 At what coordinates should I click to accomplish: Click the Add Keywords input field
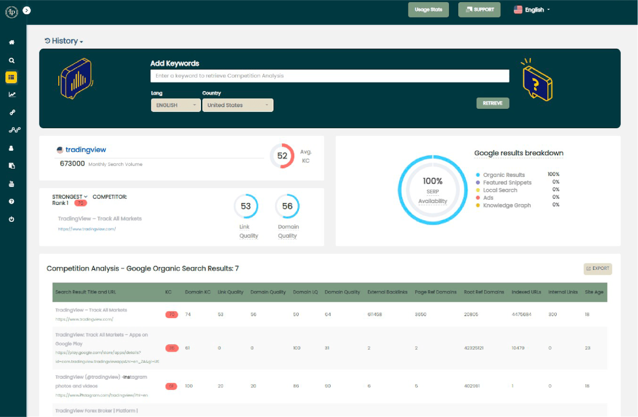(330, 76)
